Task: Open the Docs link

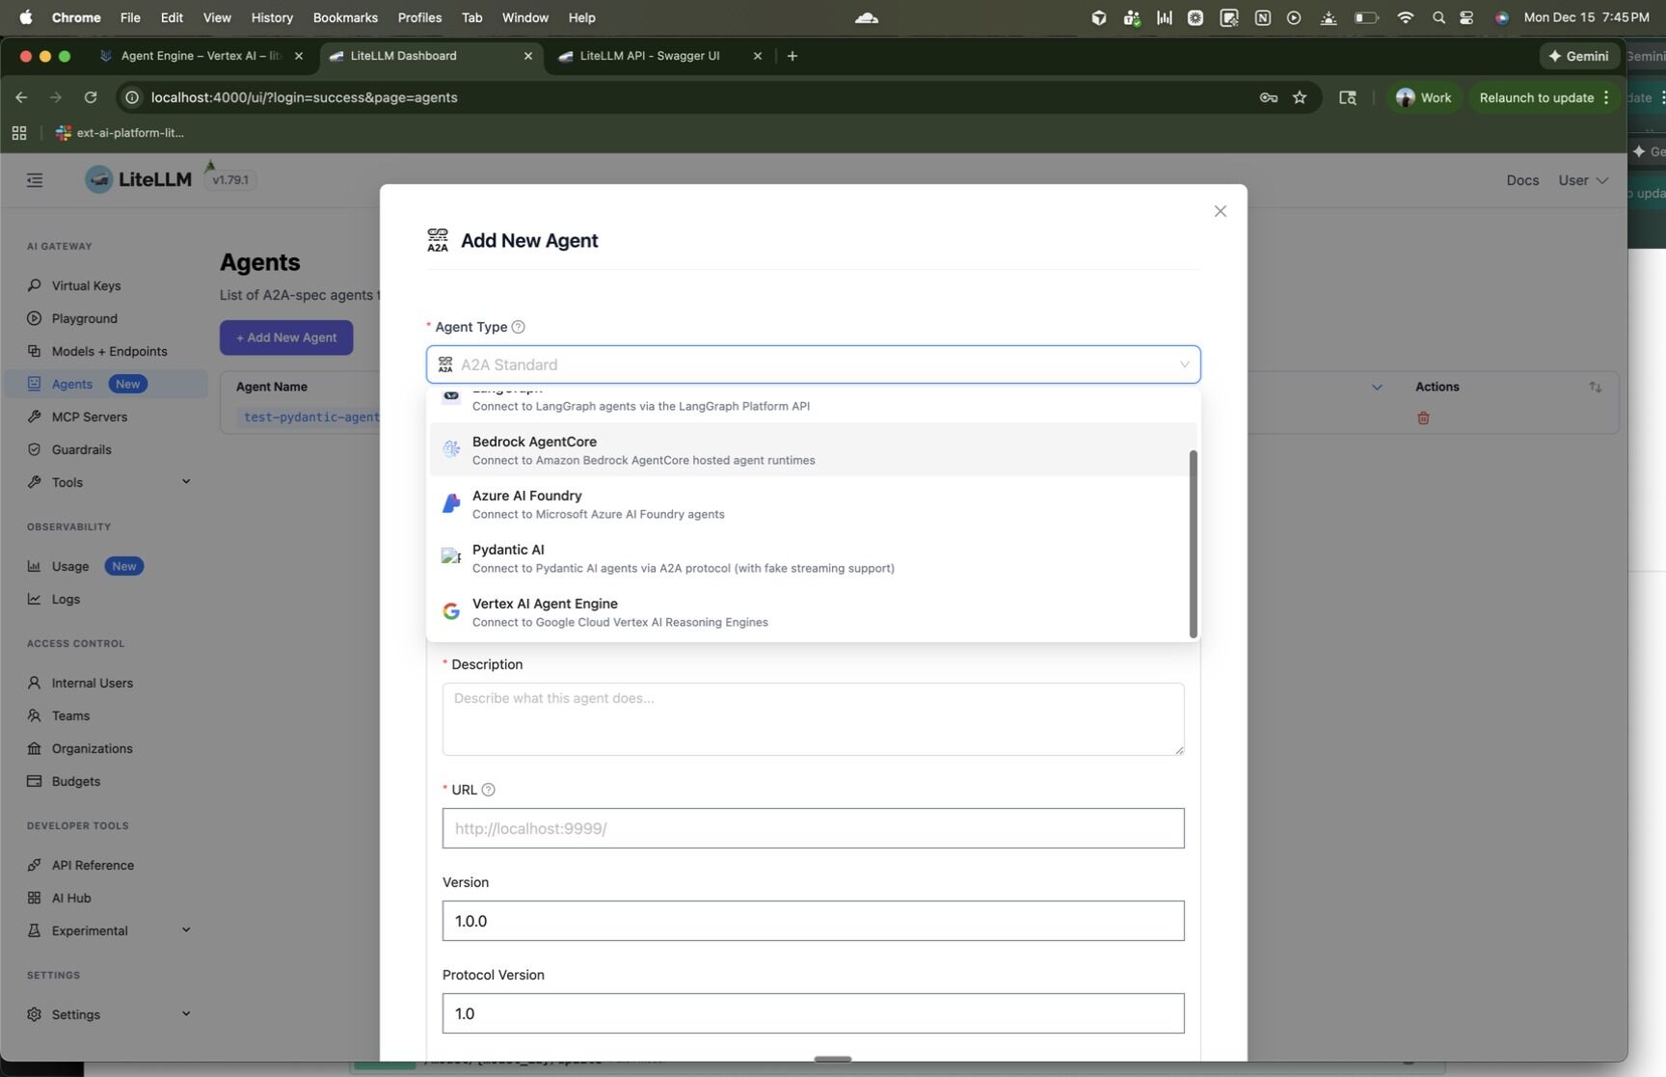Action: tap(1522, 179)
